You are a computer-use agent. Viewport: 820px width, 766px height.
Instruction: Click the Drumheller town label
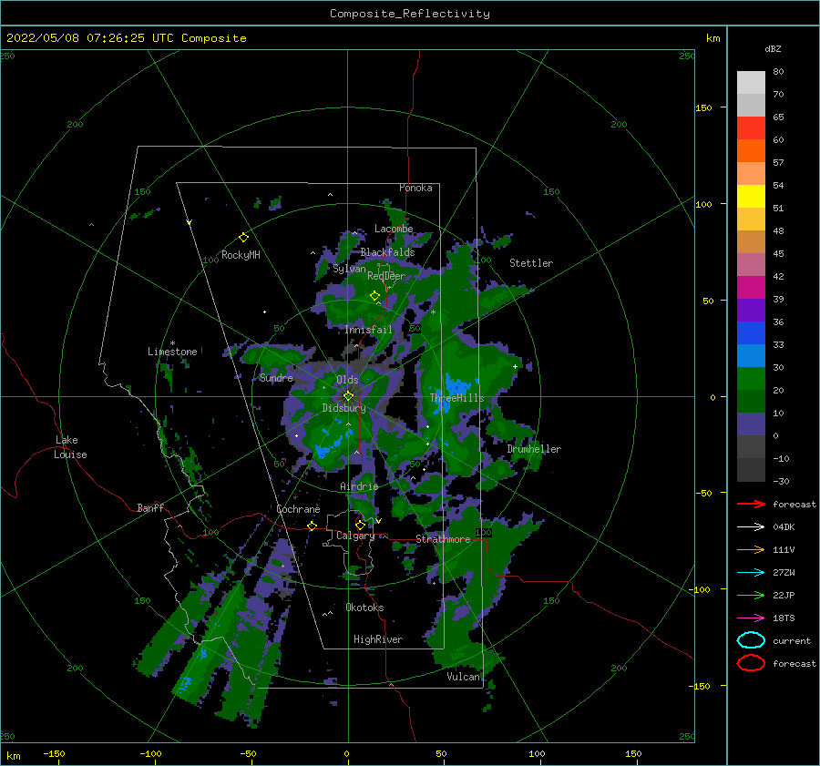[534, 449]
